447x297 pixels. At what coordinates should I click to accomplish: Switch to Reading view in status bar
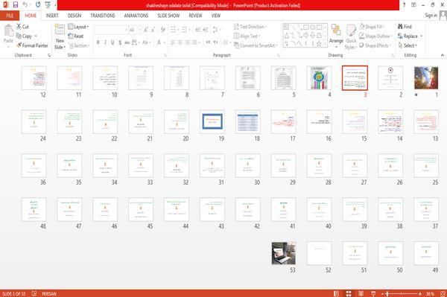coord(361,293)
